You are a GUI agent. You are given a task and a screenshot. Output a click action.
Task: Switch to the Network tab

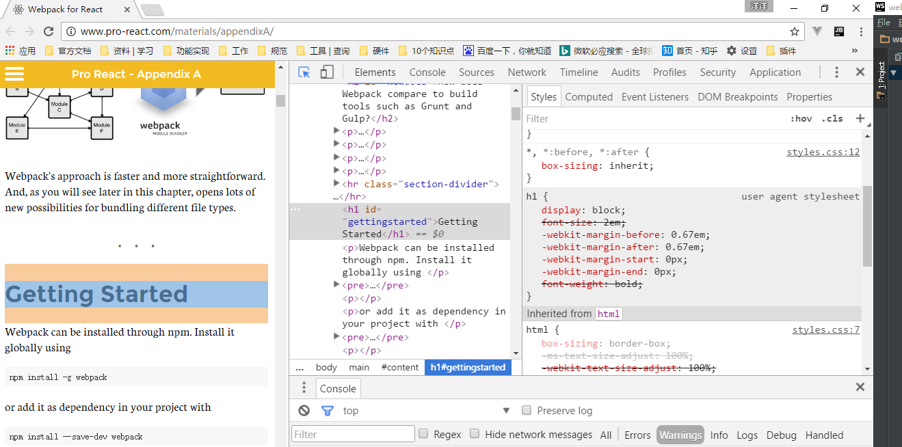point(527,72)
